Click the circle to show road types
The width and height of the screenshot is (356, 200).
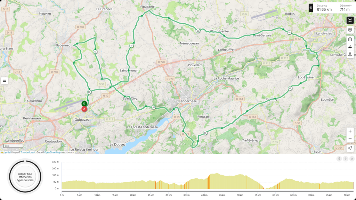[25, 177]
